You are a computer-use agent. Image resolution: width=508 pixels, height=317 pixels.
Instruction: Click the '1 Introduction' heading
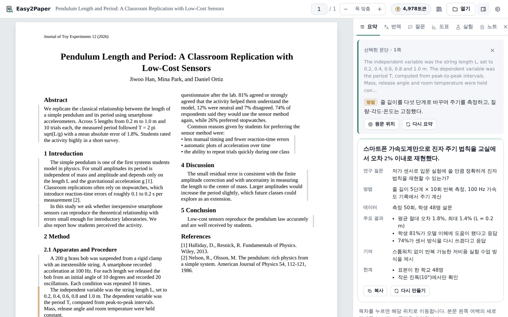pos(63,154)
